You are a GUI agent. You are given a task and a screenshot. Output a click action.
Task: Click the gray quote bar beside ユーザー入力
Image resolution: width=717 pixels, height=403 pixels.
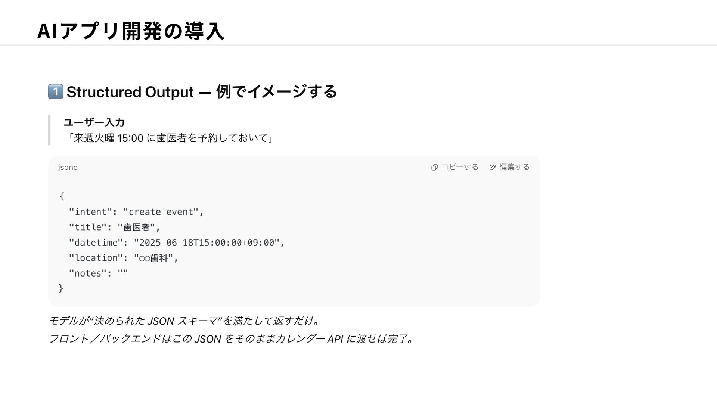(x=49, y=130)
